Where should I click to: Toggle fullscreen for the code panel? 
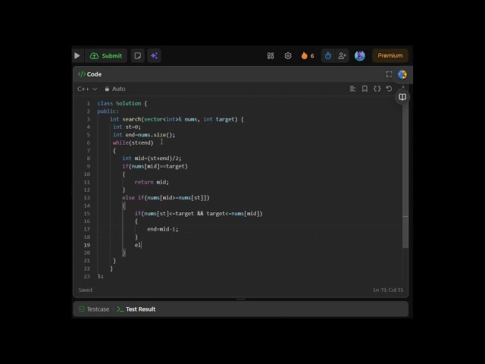pos(389,74)
